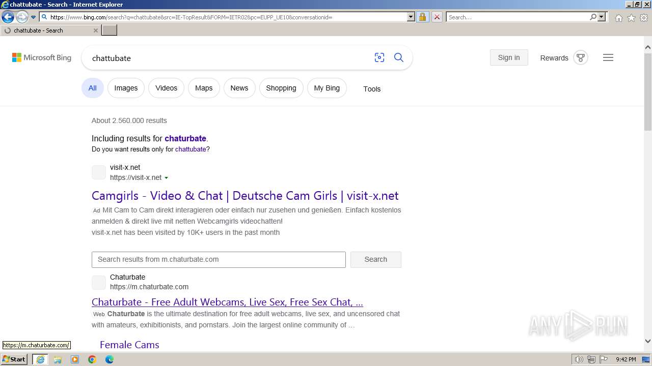Viewport: 652px width, 366px height.
Task: Stop page loading with the X button
Action: pyautogui.click(x=437, y=17)
